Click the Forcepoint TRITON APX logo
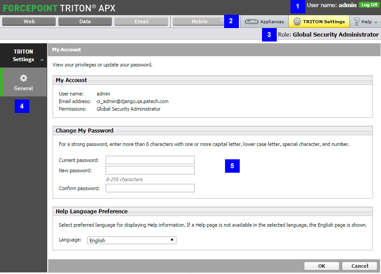Screen dimensions: 381x274 click(59, 8)
